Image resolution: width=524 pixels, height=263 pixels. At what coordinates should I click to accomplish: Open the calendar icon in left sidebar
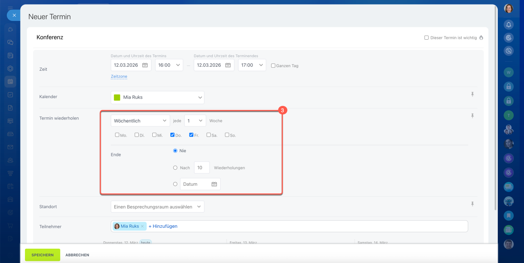click(x=10, y=81)
